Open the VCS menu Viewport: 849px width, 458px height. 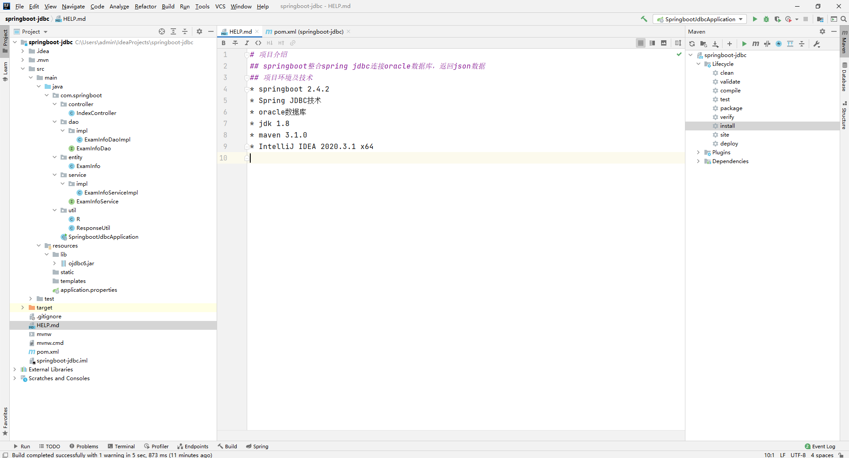point(220,6)
